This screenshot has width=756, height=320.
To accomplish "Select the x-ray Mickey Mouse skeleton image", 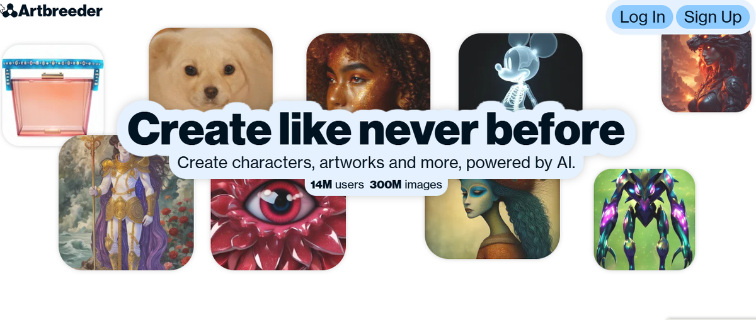I will tap(520, 69).
